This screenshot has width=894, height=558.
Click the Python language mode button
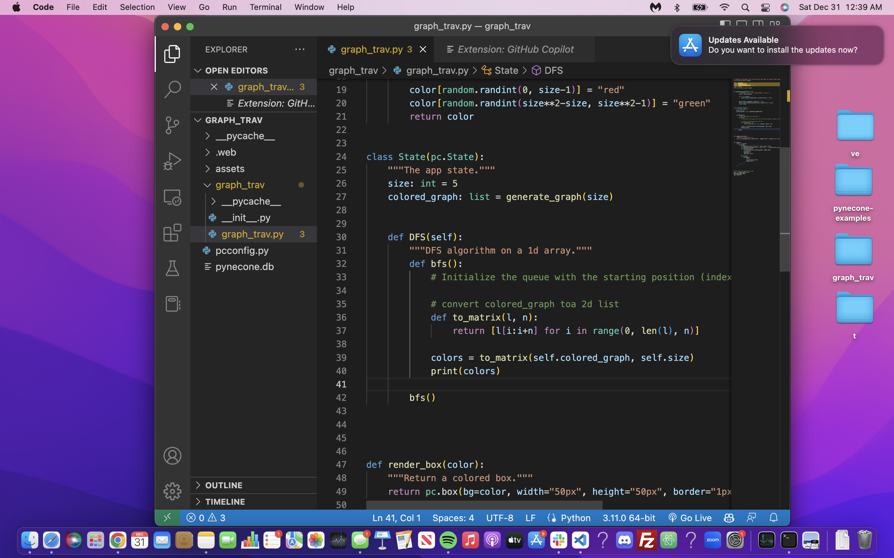click(x=575, y=518)
